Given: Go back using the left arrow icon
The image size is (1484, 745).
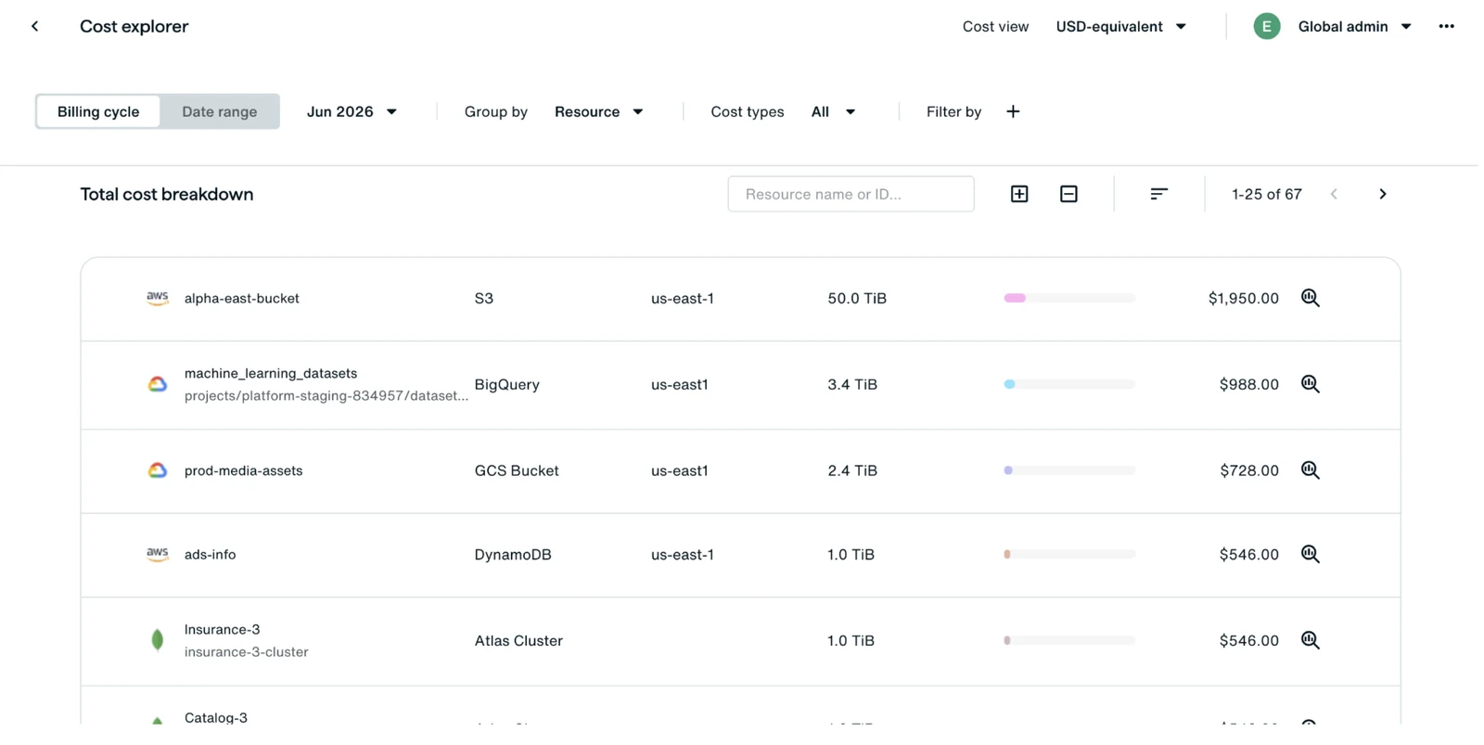Looking at the screenshot, I should pyautogui.click(x=35, y=26).
